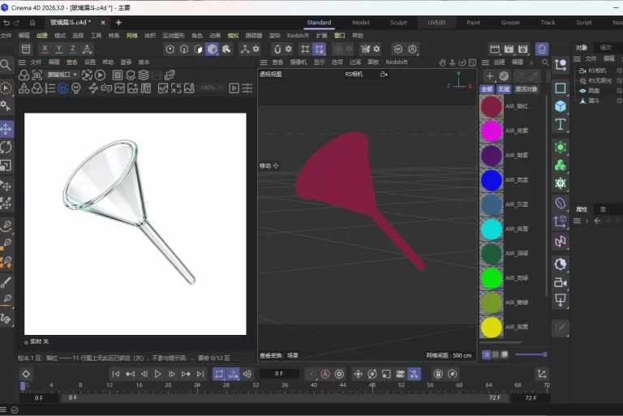
Task: Open the Render to Picture Viewer clapperboard icon
Action: (509, 49)
